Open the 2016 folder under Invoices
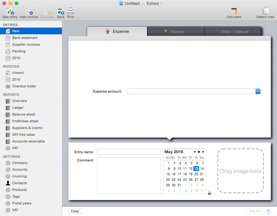 coord(31,79)
